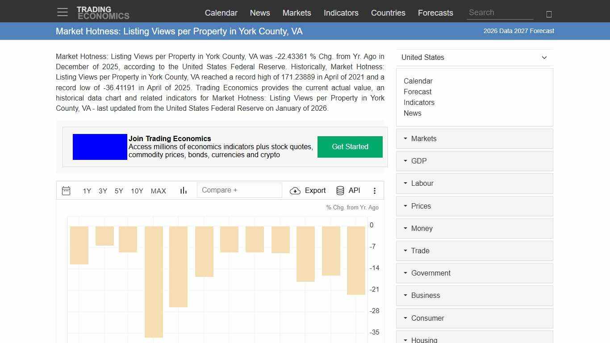Screen dimensions: 610x343
Task: Click inside the Compare input field
Action: tap(239, 190)
